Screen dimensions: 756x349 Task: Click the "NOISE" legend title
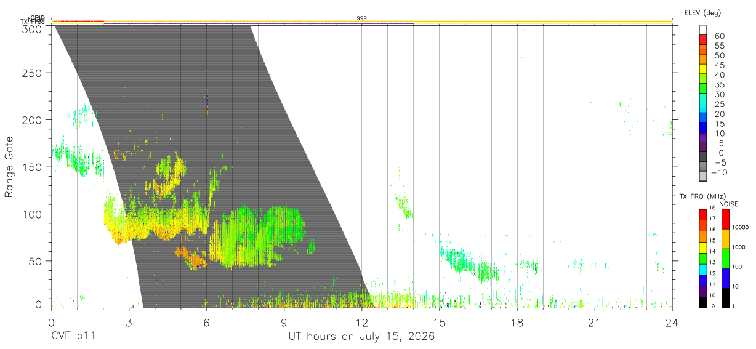pos(729,204)
